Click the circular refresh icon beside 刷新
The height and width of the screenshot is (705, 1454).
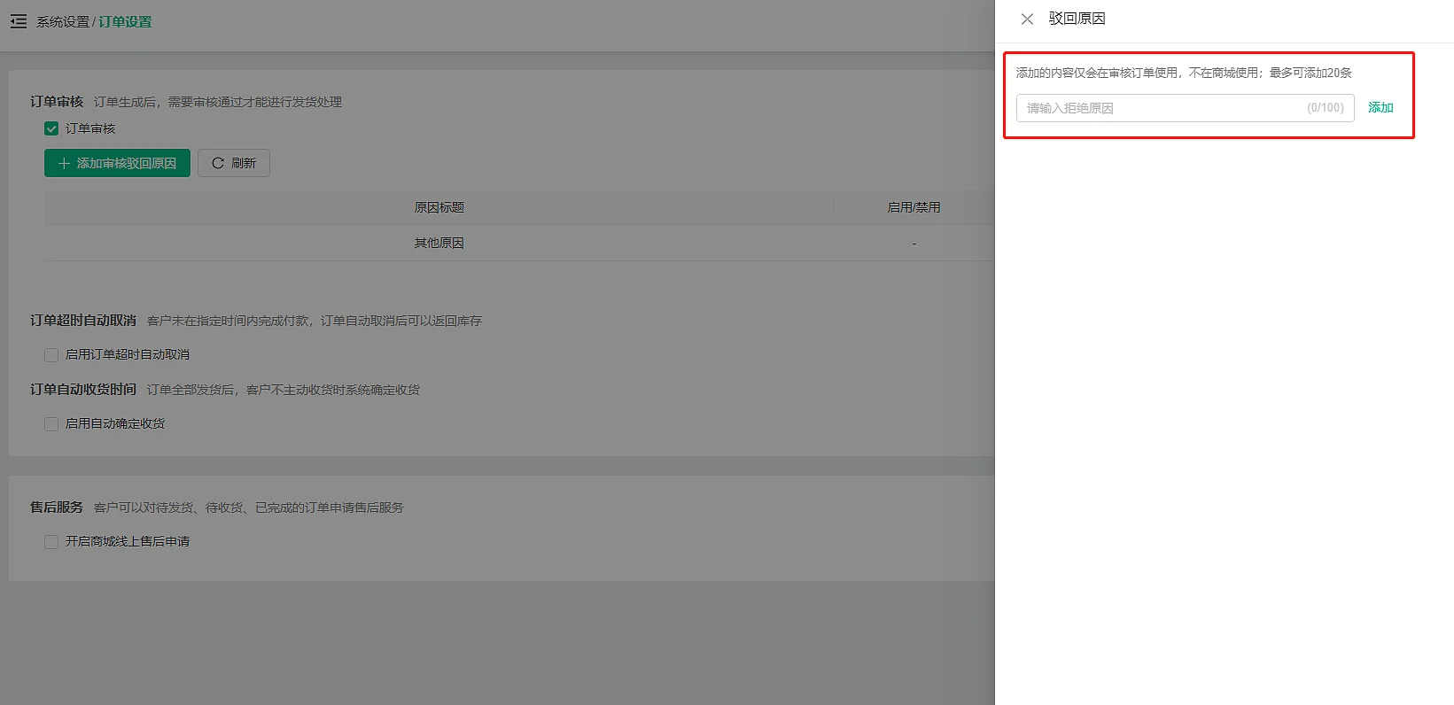(x=218, y=164)
